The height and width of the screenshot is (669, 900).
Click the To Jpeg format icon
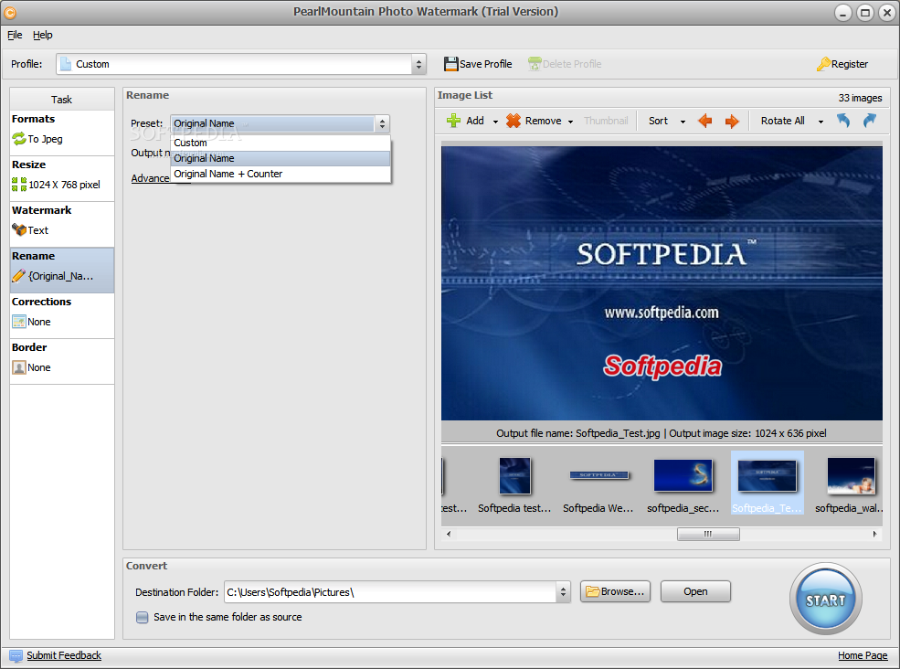click(19, 138)
